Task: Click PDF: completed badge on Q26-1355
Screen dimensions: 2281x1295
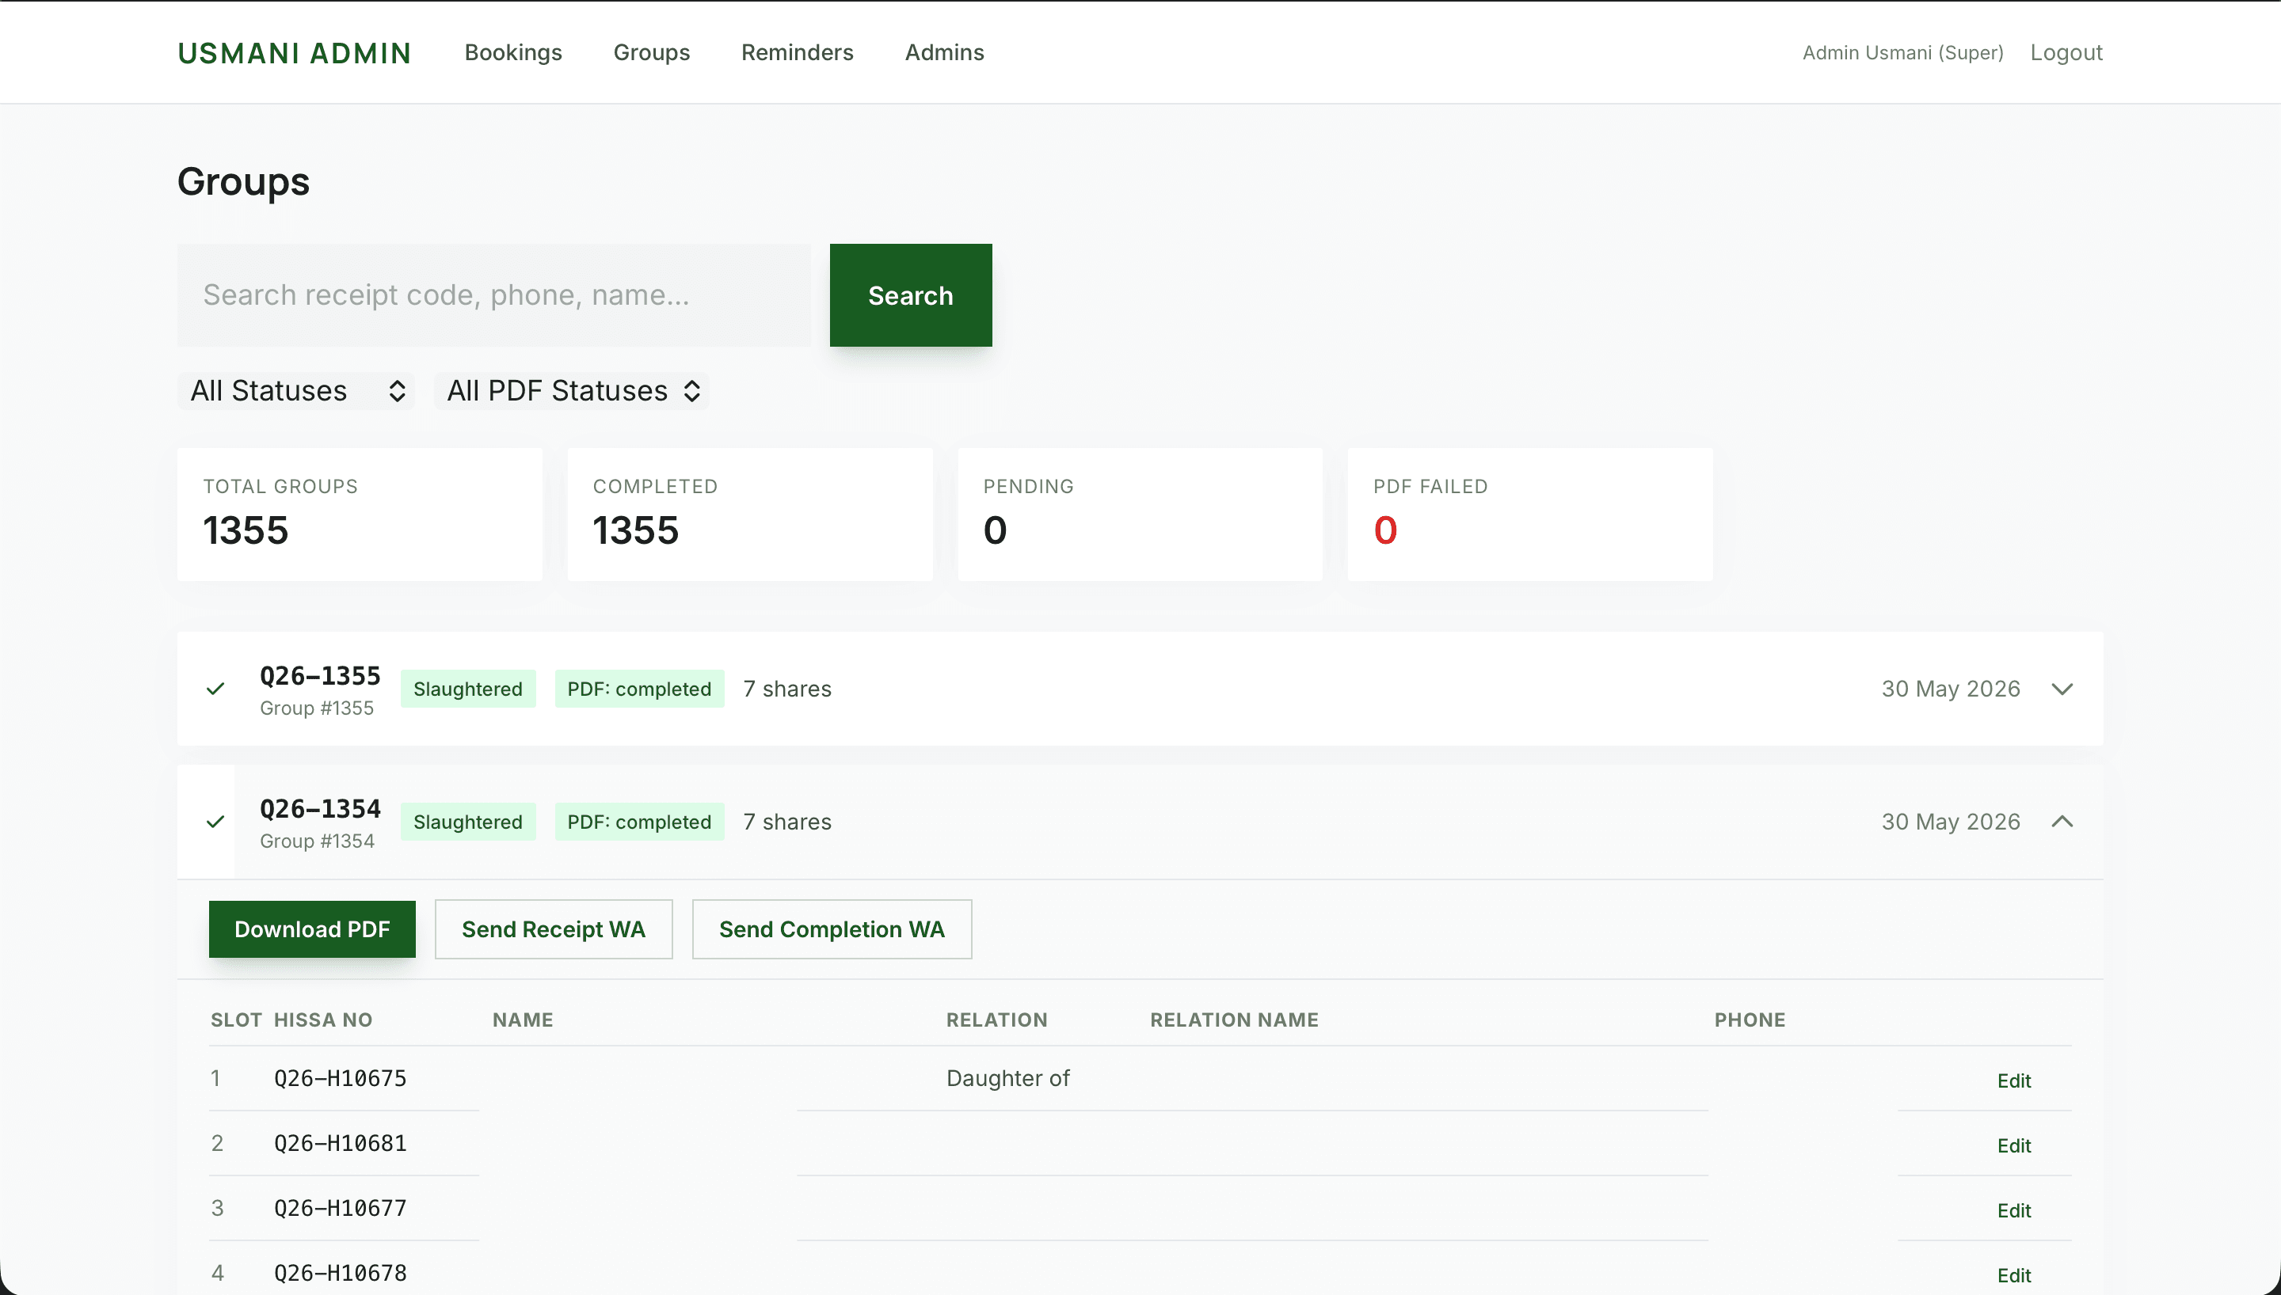Action: 640,689
